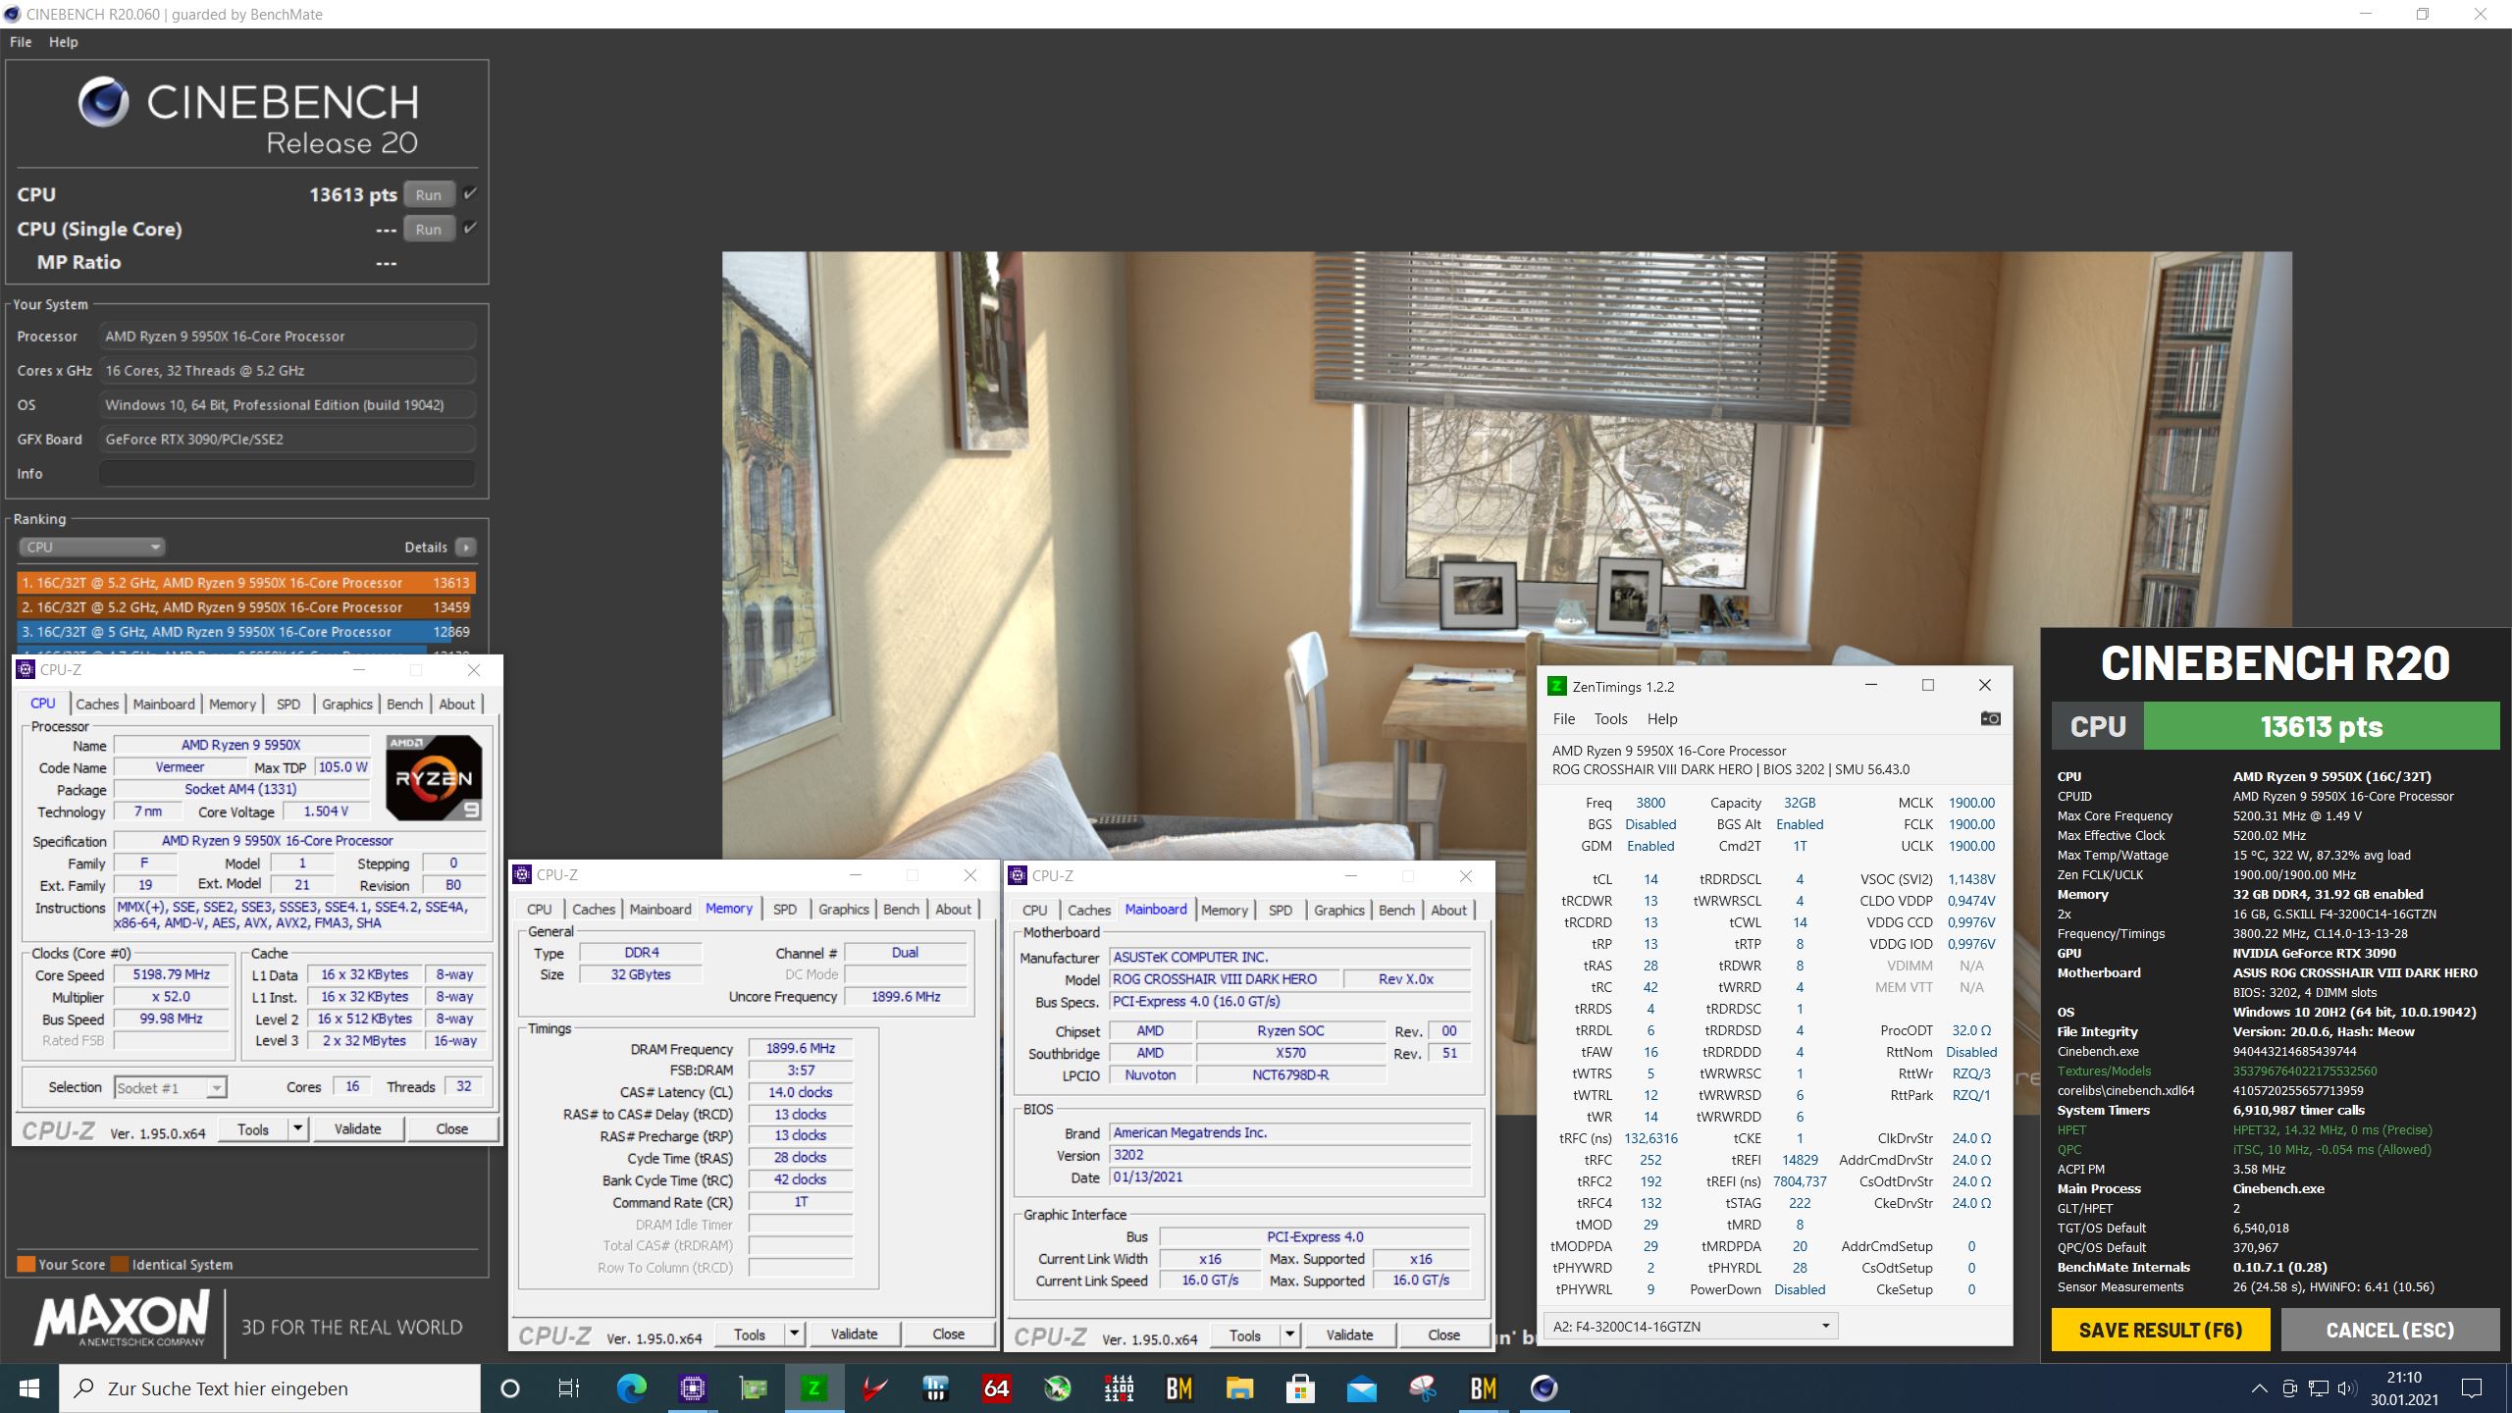Open SPD tab in CPU-Z Memory window
Screen dimensions: 2512x1413
[785, 910]
